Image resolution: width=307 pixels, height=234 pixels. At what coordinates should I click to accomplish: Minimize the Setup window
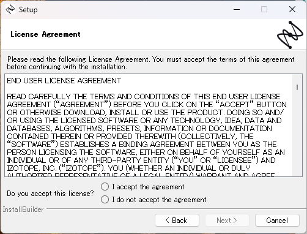click(x=237, y=9)
